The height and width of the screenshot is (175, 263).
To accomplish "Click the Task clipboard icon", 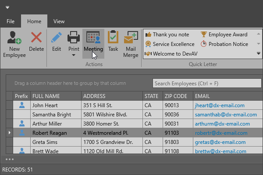I will tap(113, 37).
